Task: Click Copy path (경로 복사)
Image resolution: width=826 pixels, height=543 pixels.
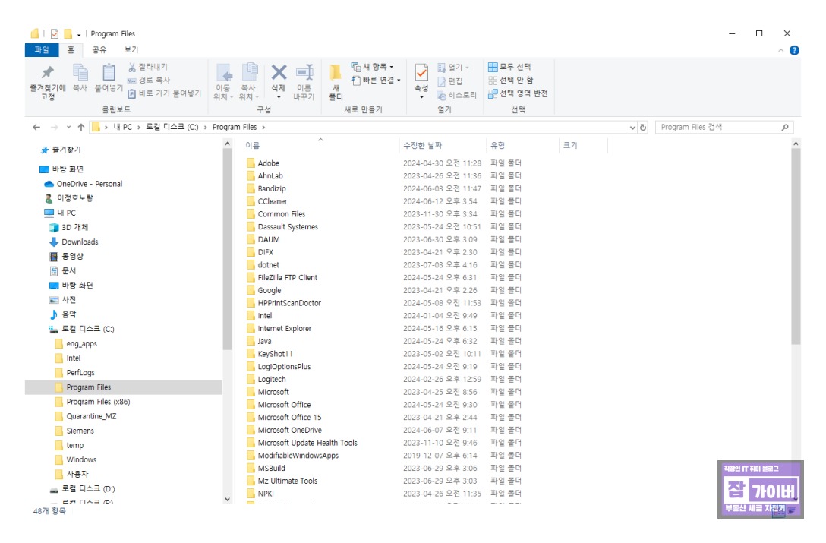Action: coord(149,81)
